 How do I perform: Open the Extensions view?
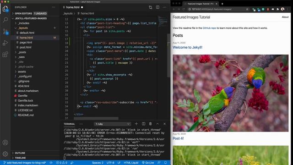[5, 55]
